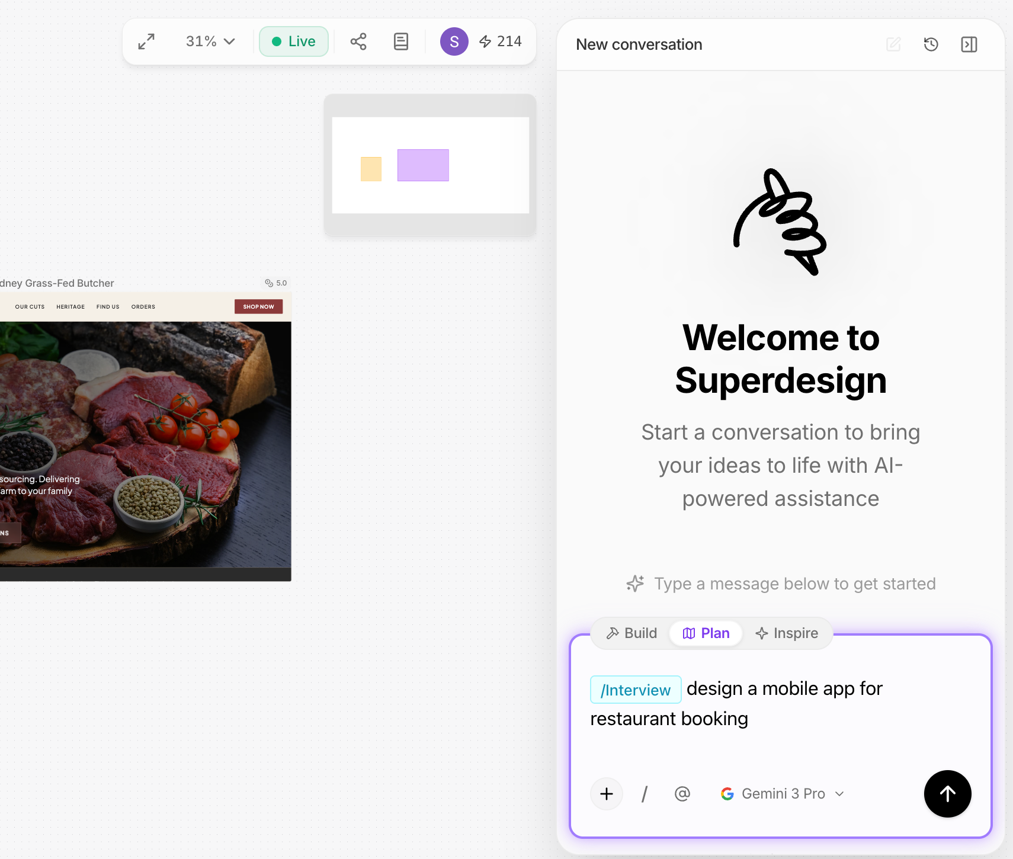This screenshot has width=1013, height=859.
Task: Expand the chevron beside Gemini 3 Pro
Action: coord(839,794)
